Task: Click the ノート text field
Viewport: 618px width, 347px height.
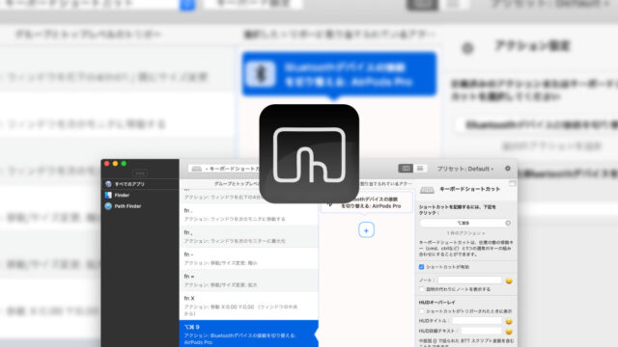Action: click(470, 280)
